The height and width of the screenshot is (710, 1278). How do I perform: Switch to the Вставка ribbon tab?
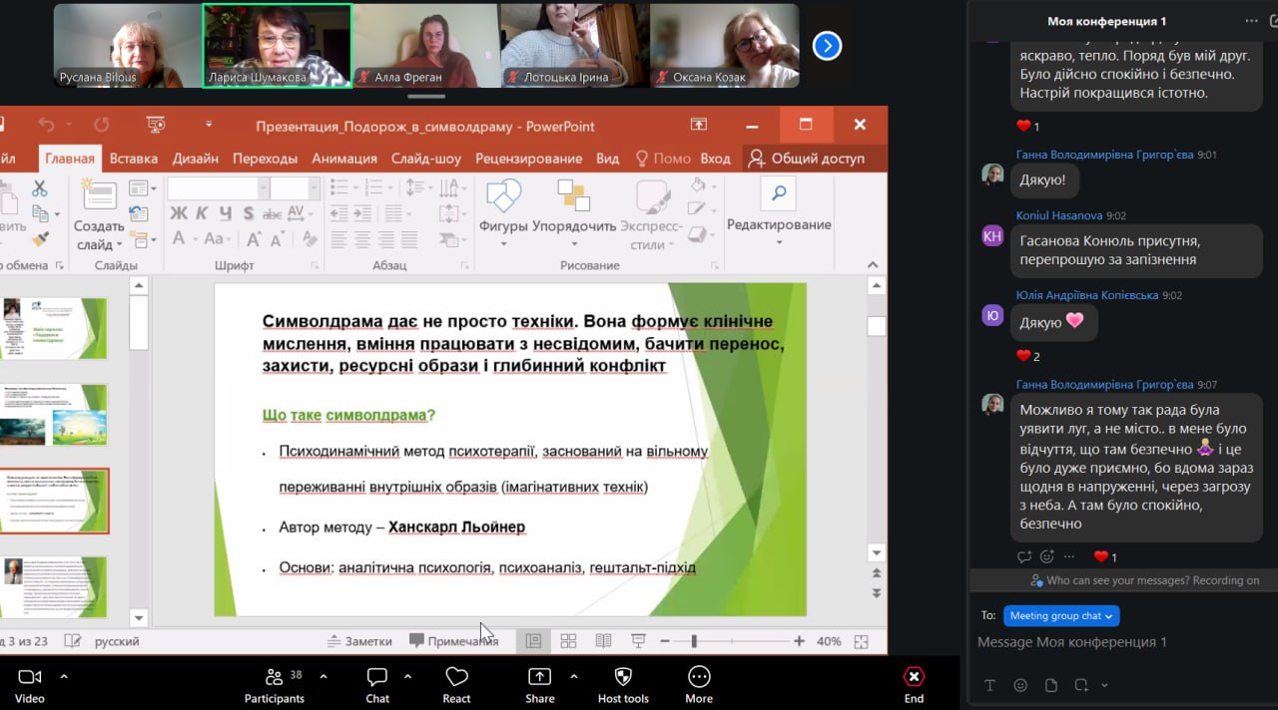pos(133,158)
